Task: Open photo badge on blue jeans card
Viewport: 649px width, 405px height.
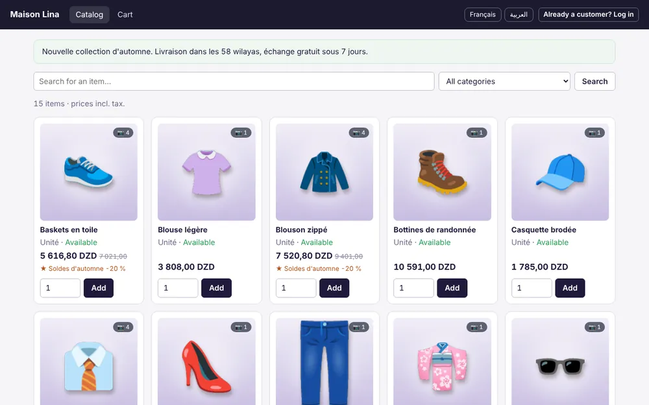Action: (359, 327)
